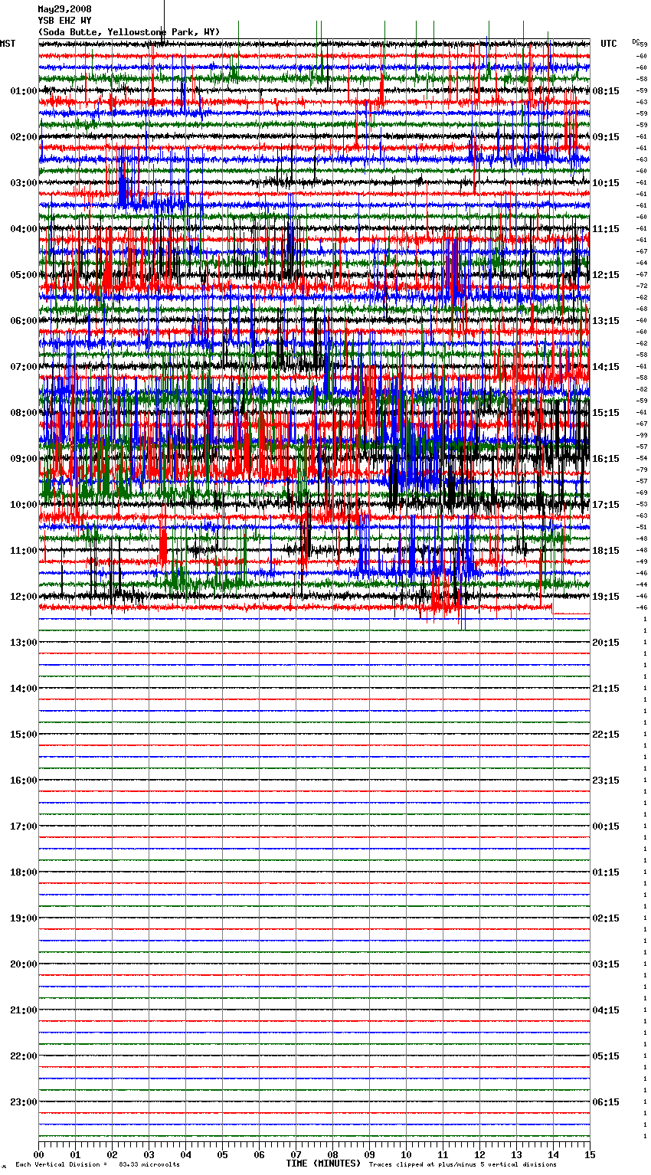Select the 02:00 MST time label
The height and width of the screenshot is (1175, 651).
point(24,137)
